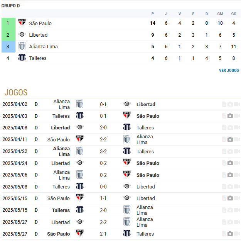Click Talleres crest in standings table
241x241 pixels.
(x=22, y=58)
